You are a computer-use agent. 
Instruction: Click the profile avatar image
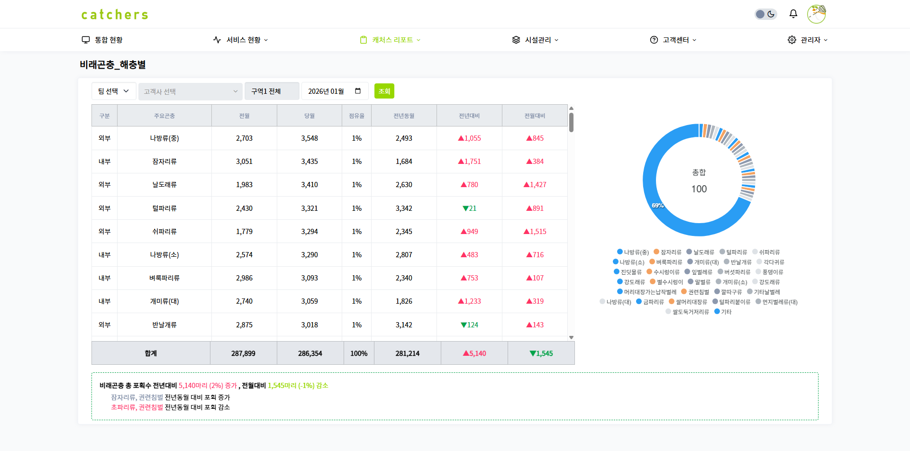click(x=816, y=14)
